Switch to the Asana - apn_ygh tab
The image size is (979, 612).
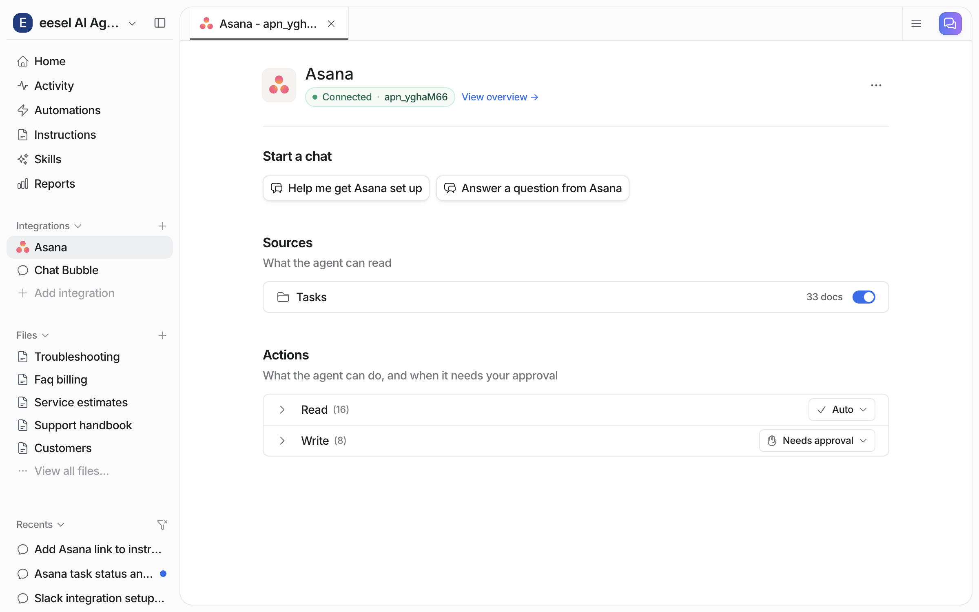[x=269, y=24]
